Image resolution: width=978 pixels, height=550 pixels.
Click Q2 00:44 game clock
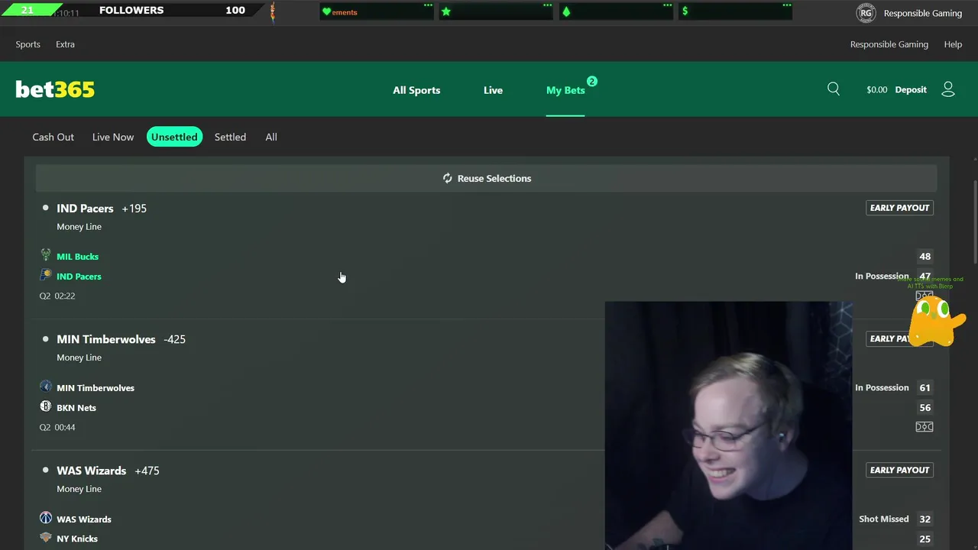click(57, 427)
